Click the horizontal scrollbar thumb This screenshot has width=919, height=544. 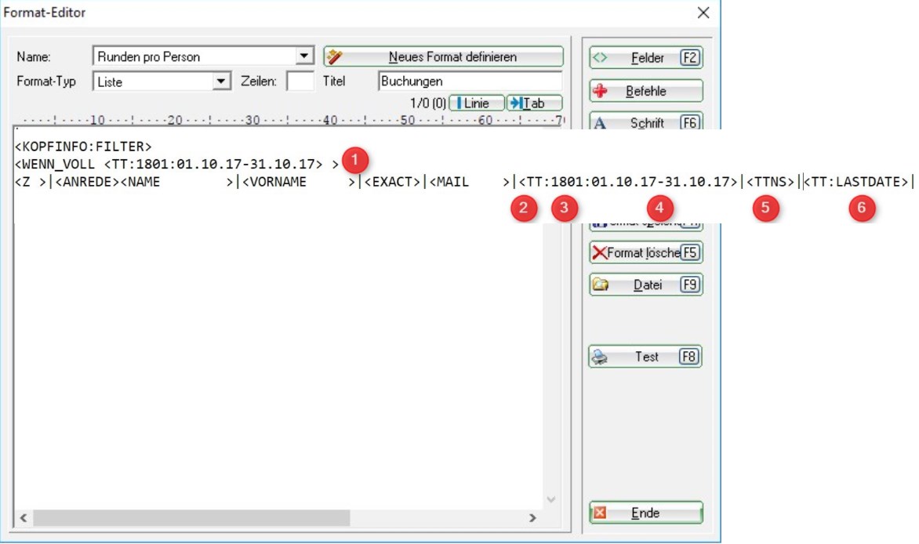191,517
